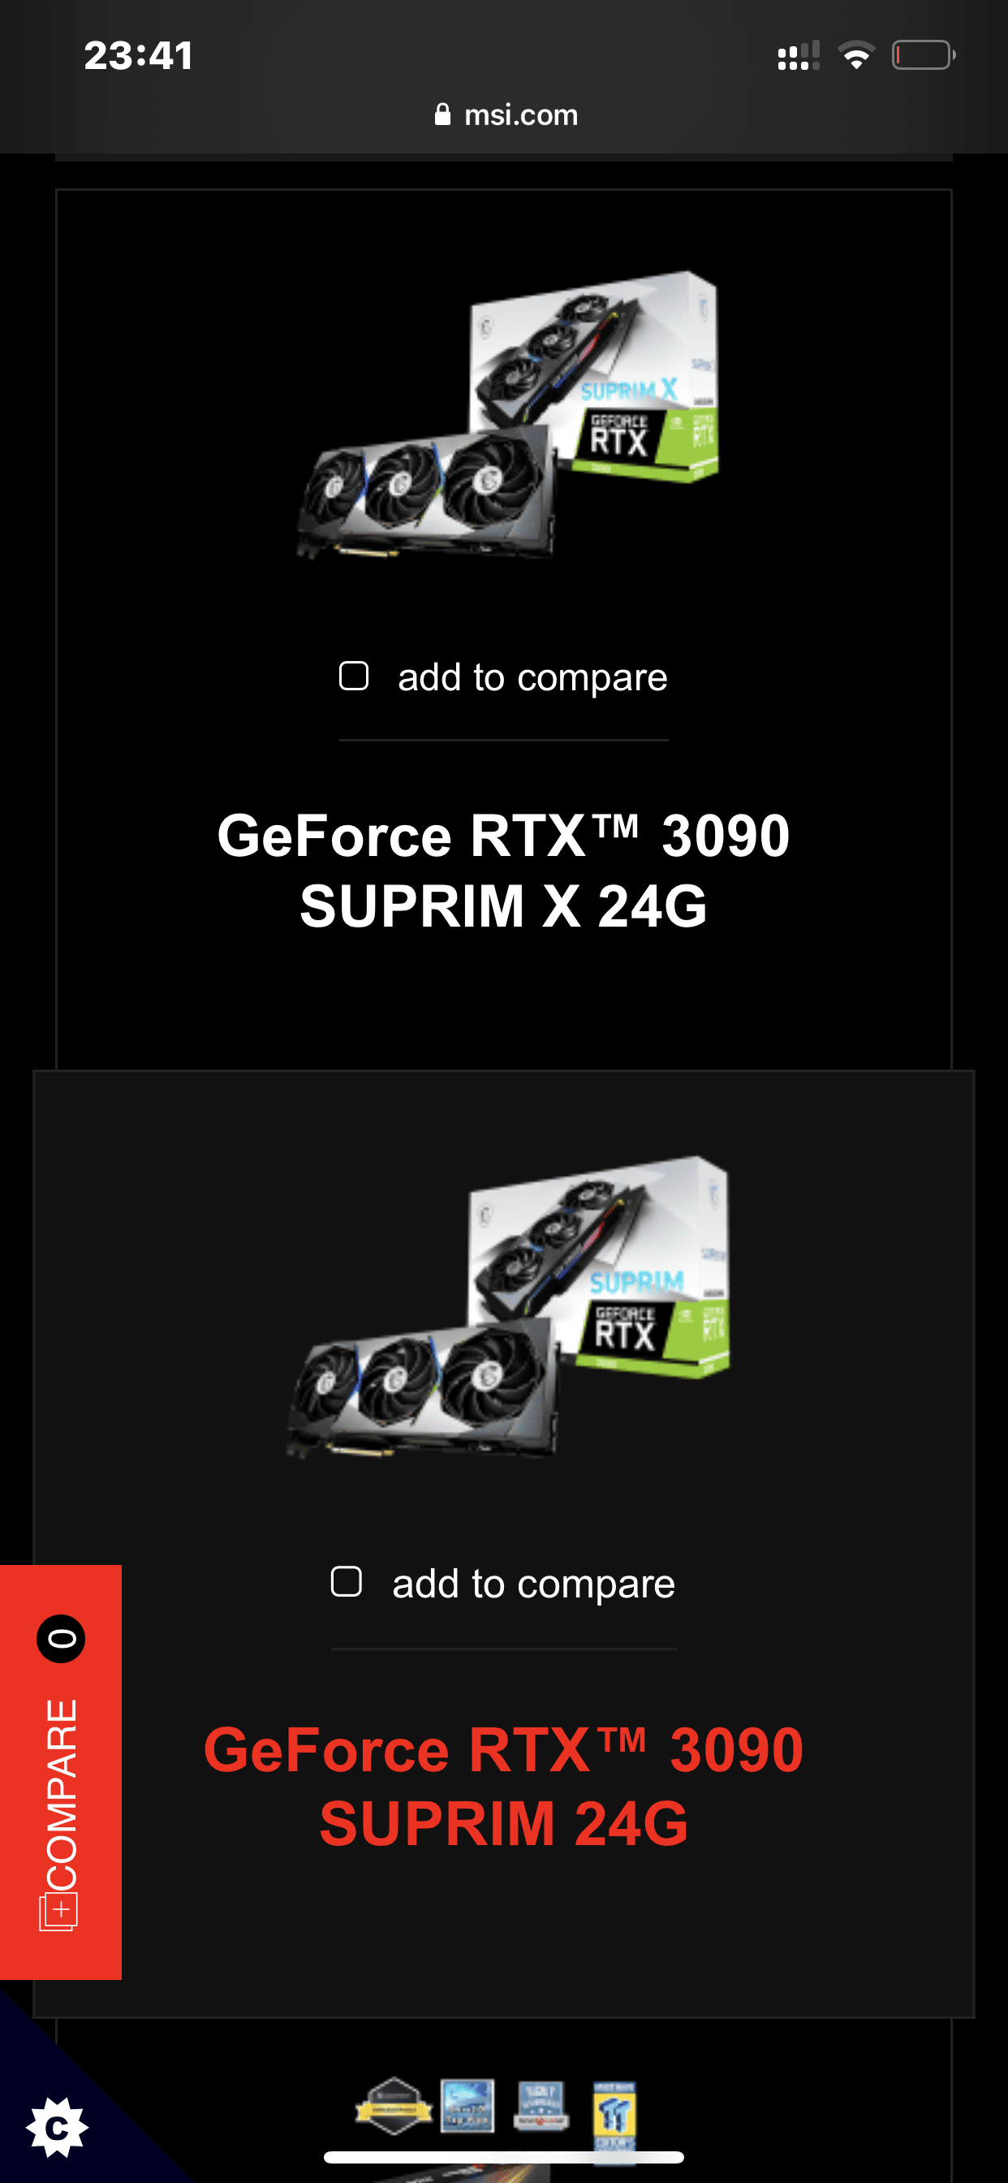Tap the battery indicator in status bar
The height and width of the screenshot is (2183, 1008).
[x=924, y=55]
